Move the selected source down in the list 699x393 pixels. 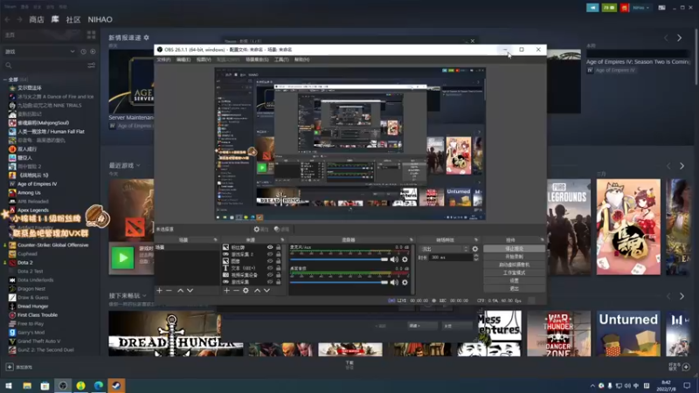(266, 291)
